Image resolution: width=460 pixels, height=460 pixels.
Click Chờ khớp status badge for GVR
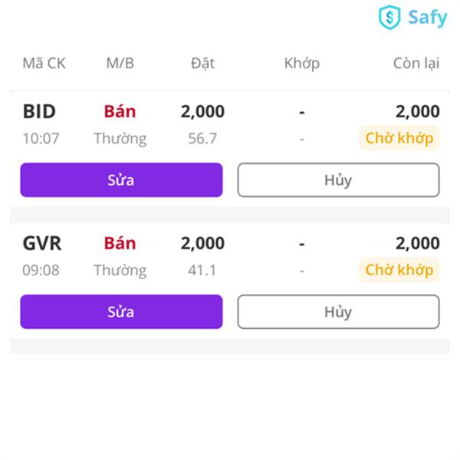399,270
